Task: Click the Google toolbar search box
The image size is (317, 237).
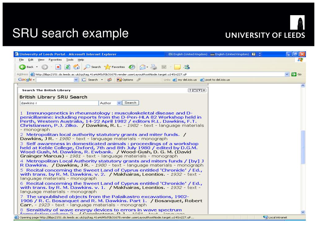Action: (x=55, y=80)
